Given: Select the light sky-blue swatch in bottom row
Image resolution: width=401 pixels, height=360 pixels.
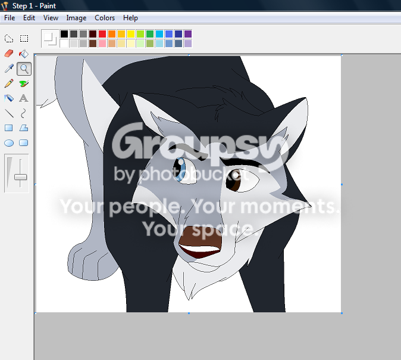Looking at the screenshot, I should [x=159, y=44].
